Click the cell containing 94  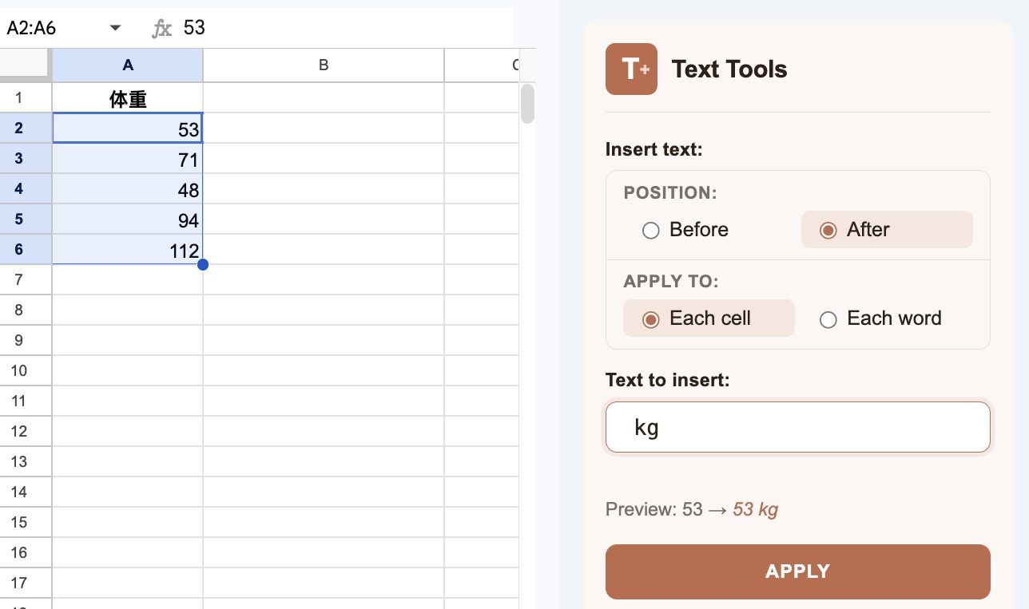pos(127,219)
